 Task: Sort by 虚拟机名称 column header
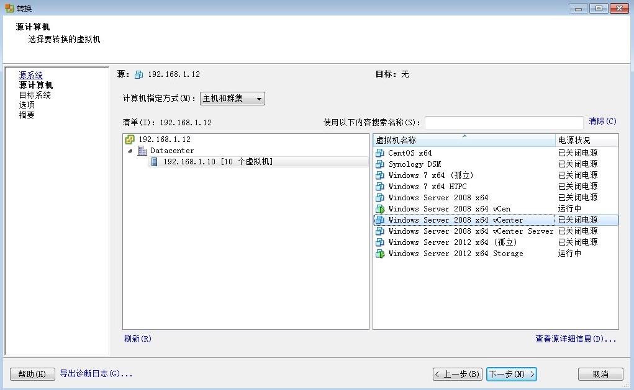coord(464,140)
